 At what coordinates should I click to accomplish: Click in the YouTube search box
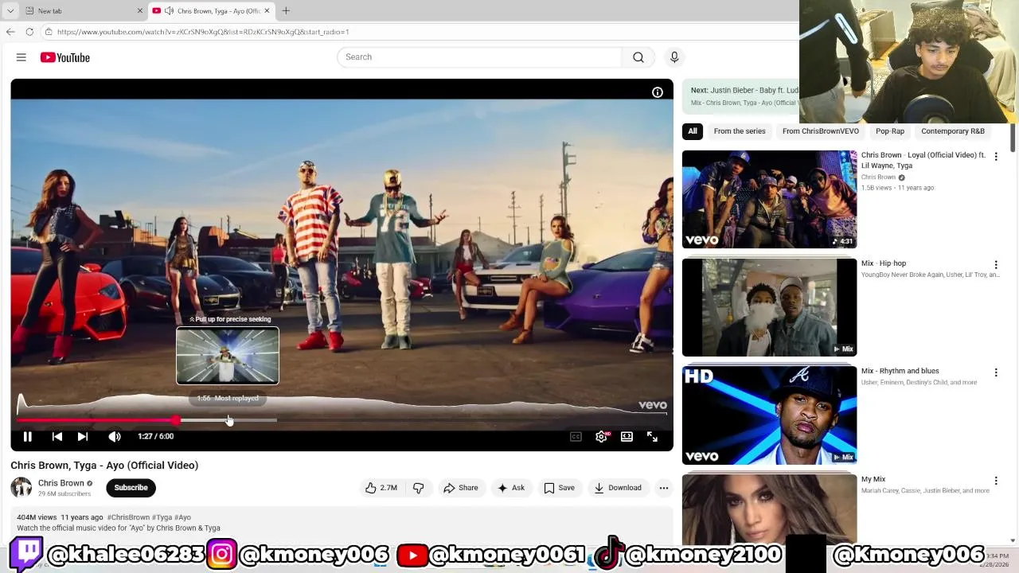click(x=479, y=57)
